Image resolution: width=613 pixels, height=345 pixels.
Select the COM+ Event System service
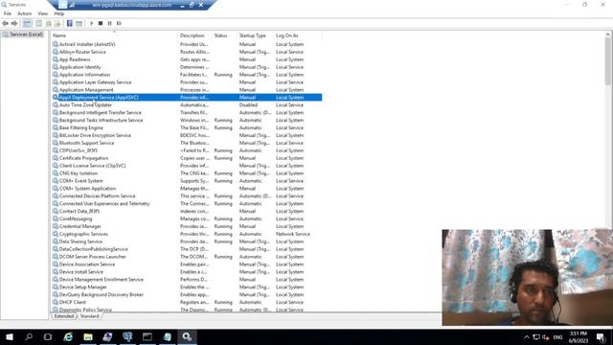[80, 181]
